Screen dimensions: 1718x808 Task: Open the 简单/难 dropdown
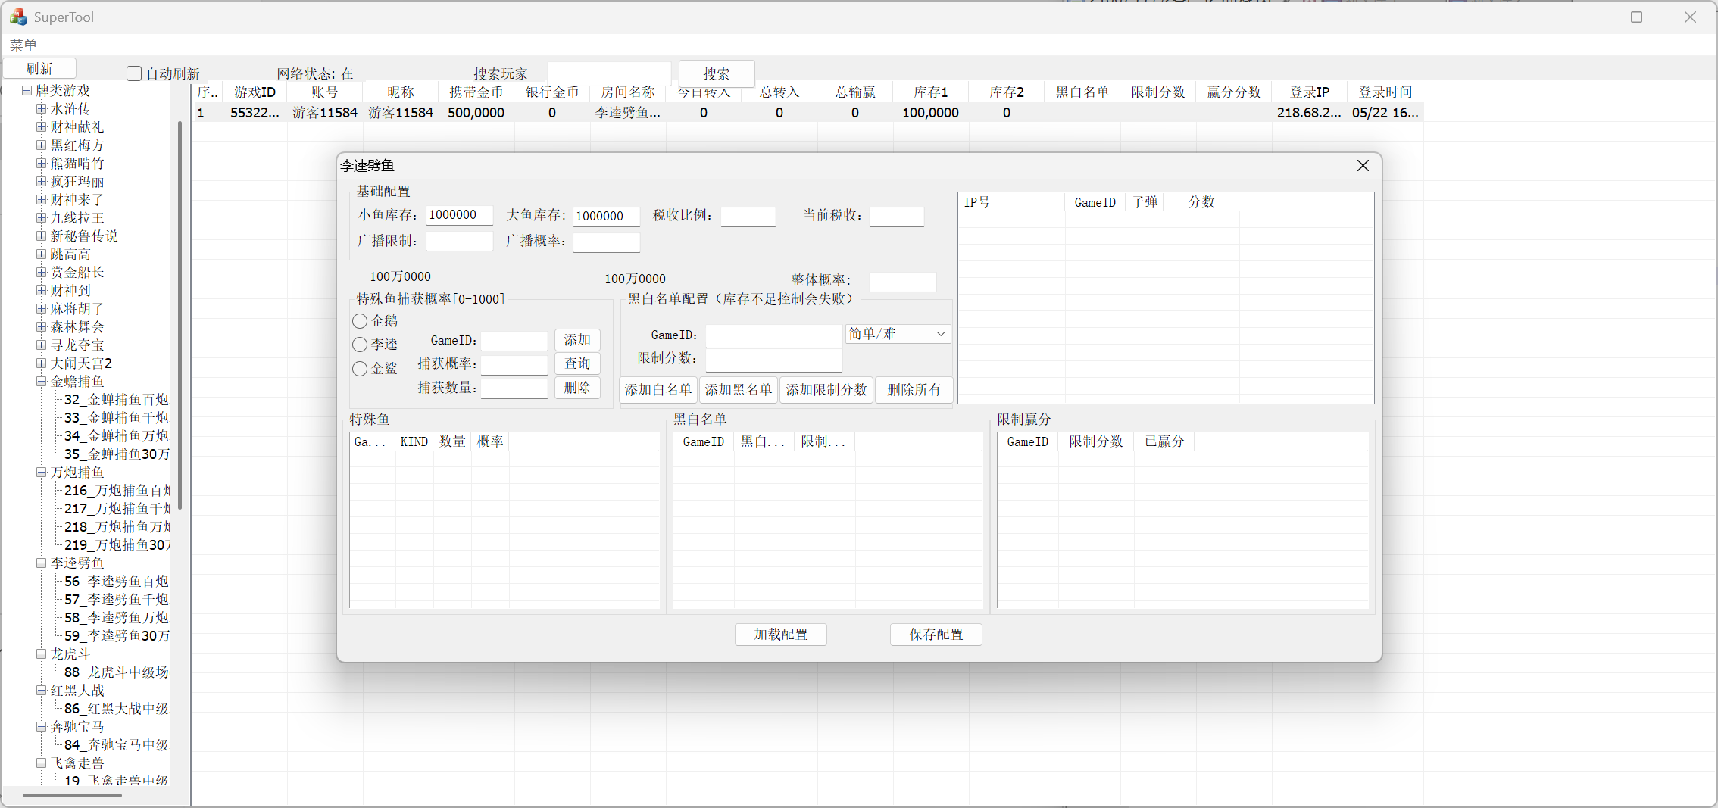[x=898, y=334]
